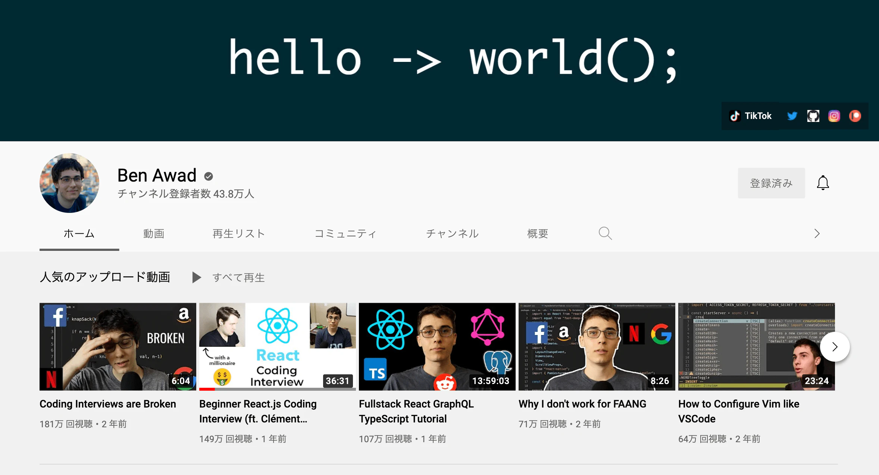The height and width of the screenshot is (475, 879).
Task: Click Ben Awad's profile avatar
Action: 69,183
